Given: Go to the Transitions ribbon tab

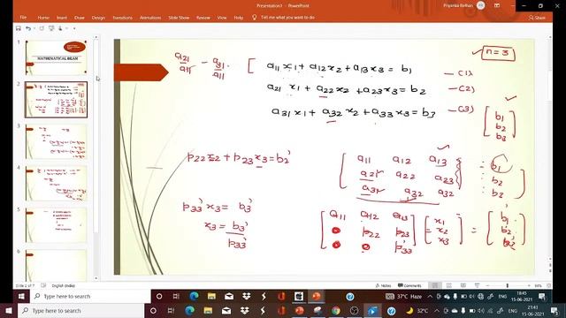Looking at the screenshot, I should click(122, 18).
